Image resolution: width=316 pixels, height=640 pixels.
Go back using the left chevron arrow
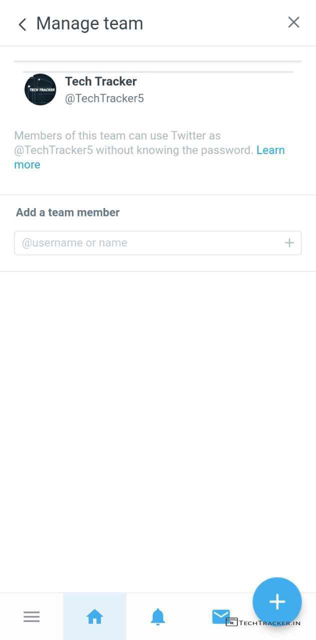(22, 24)
